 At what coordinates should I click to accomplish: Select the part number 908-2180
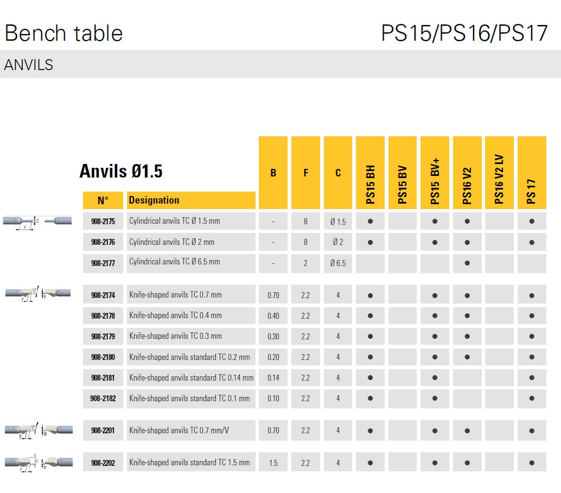pos(103,357)
